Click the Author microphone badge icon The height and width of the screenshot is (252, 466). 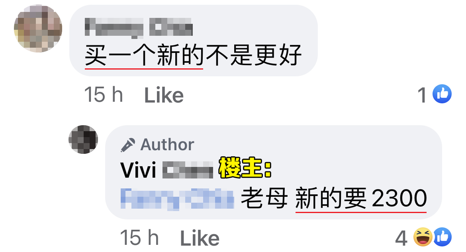click(128, 145)
